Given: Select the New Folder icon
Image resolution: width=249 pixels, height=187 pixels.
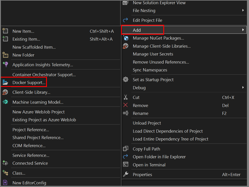Looking at the screenshot, I should click(x=5, y=55).
